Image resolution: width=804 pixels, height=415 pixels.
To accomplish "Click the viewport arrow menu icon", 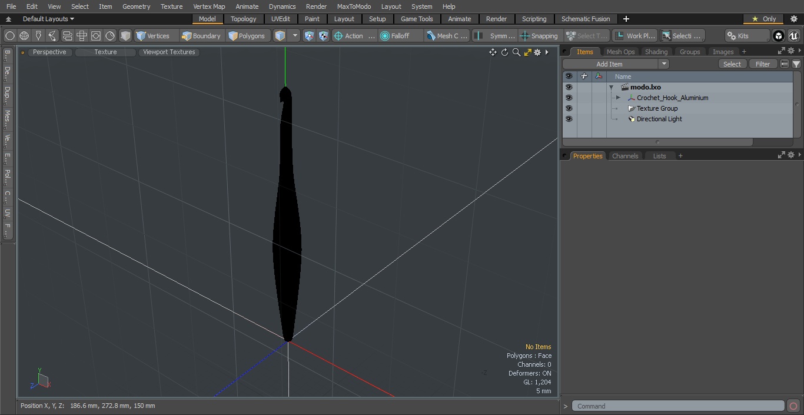I will (547, 52).
